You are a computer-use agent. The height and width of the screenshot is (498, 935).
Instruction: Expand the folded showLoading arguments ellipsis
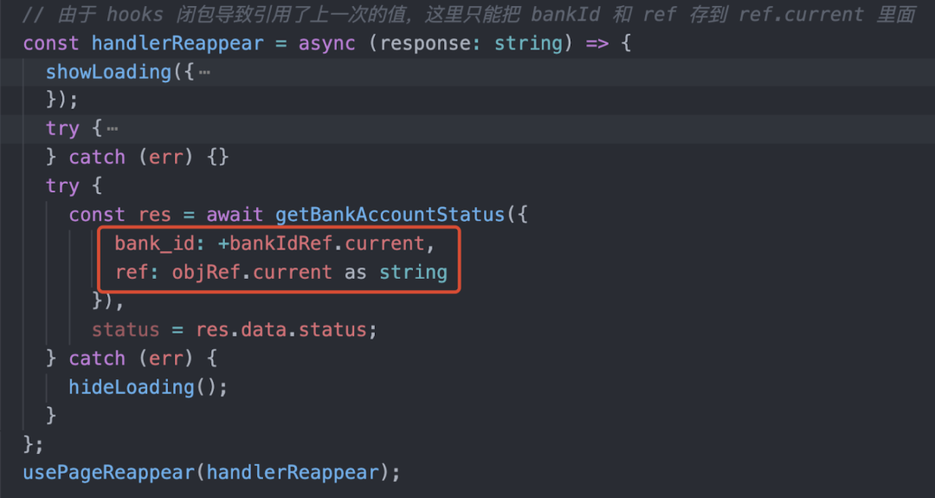[x=204, y=72]
